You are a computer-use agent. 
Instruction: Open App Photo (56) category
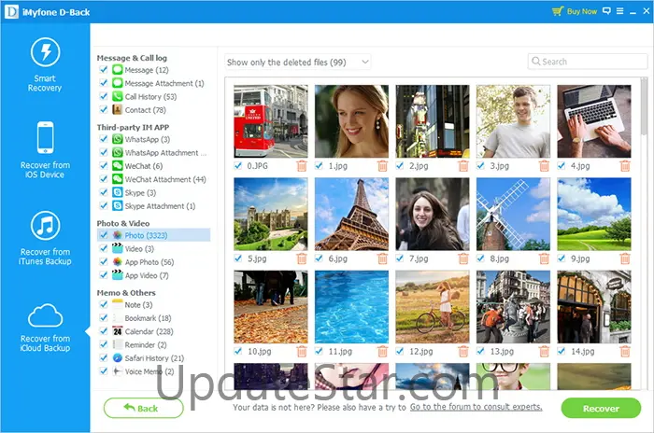(148, 262)
